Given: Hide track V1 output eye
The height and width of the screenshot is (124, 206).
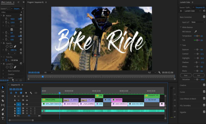Looking at the screenshot, I should 27,104.
